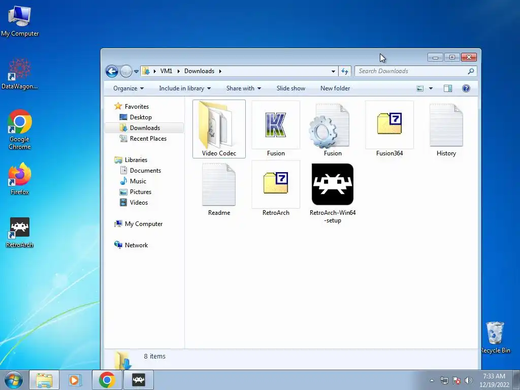Open the Share with menu
Viewport: 520px width, 390px height.
(243, 88)
